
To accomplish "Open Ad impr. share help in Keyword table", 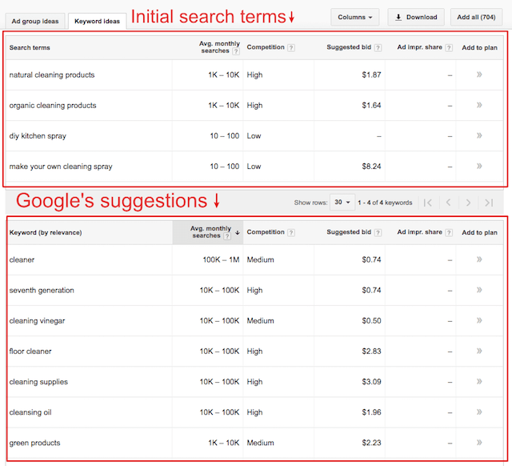I will (449, 233).
